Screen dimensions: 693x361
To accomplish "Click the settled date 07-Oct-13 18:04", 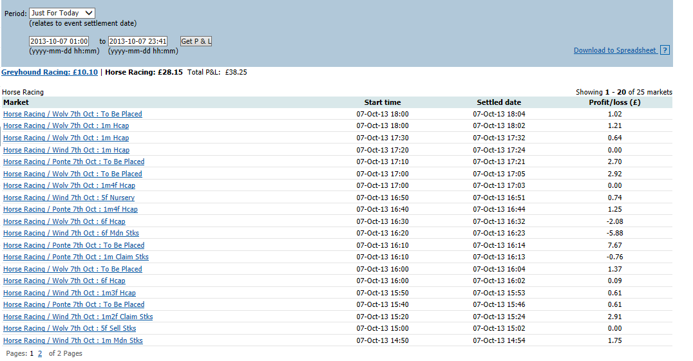I will pos(499,114).
